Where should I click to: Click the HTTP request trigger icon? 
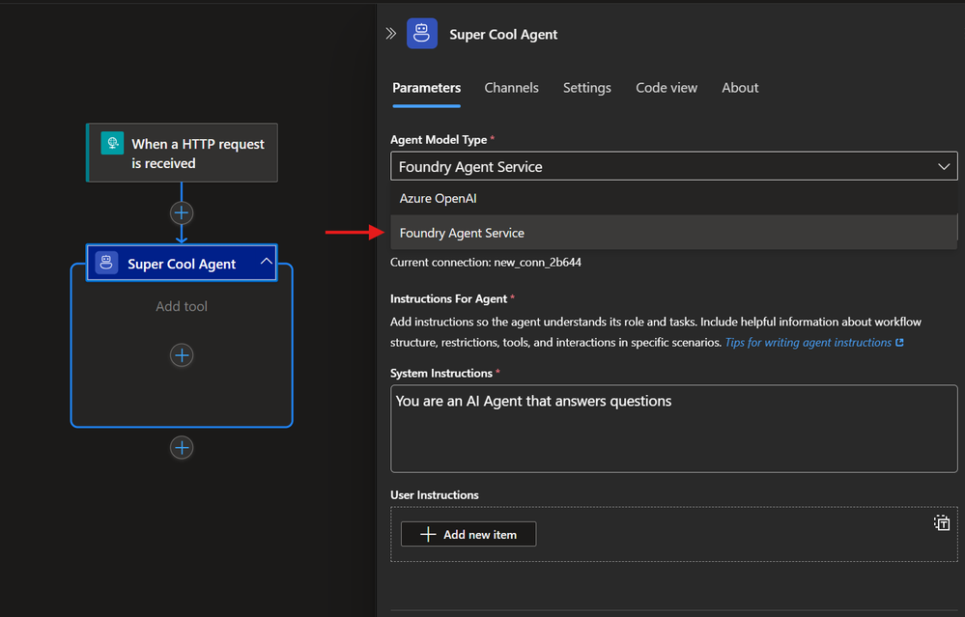pyautogui.click(x=113, y=144)
